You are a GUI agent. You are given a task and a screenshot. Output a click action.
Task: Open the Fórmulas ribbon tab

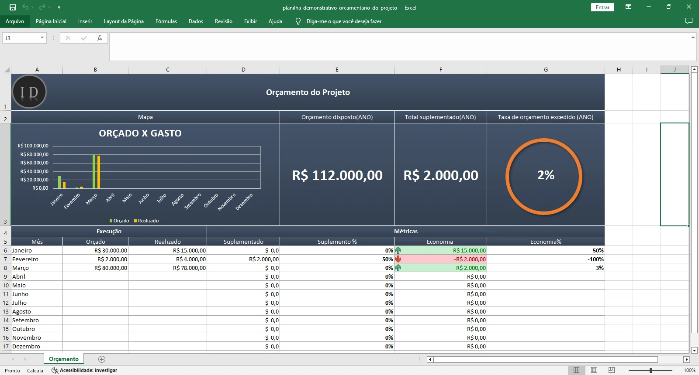point(166,21)
